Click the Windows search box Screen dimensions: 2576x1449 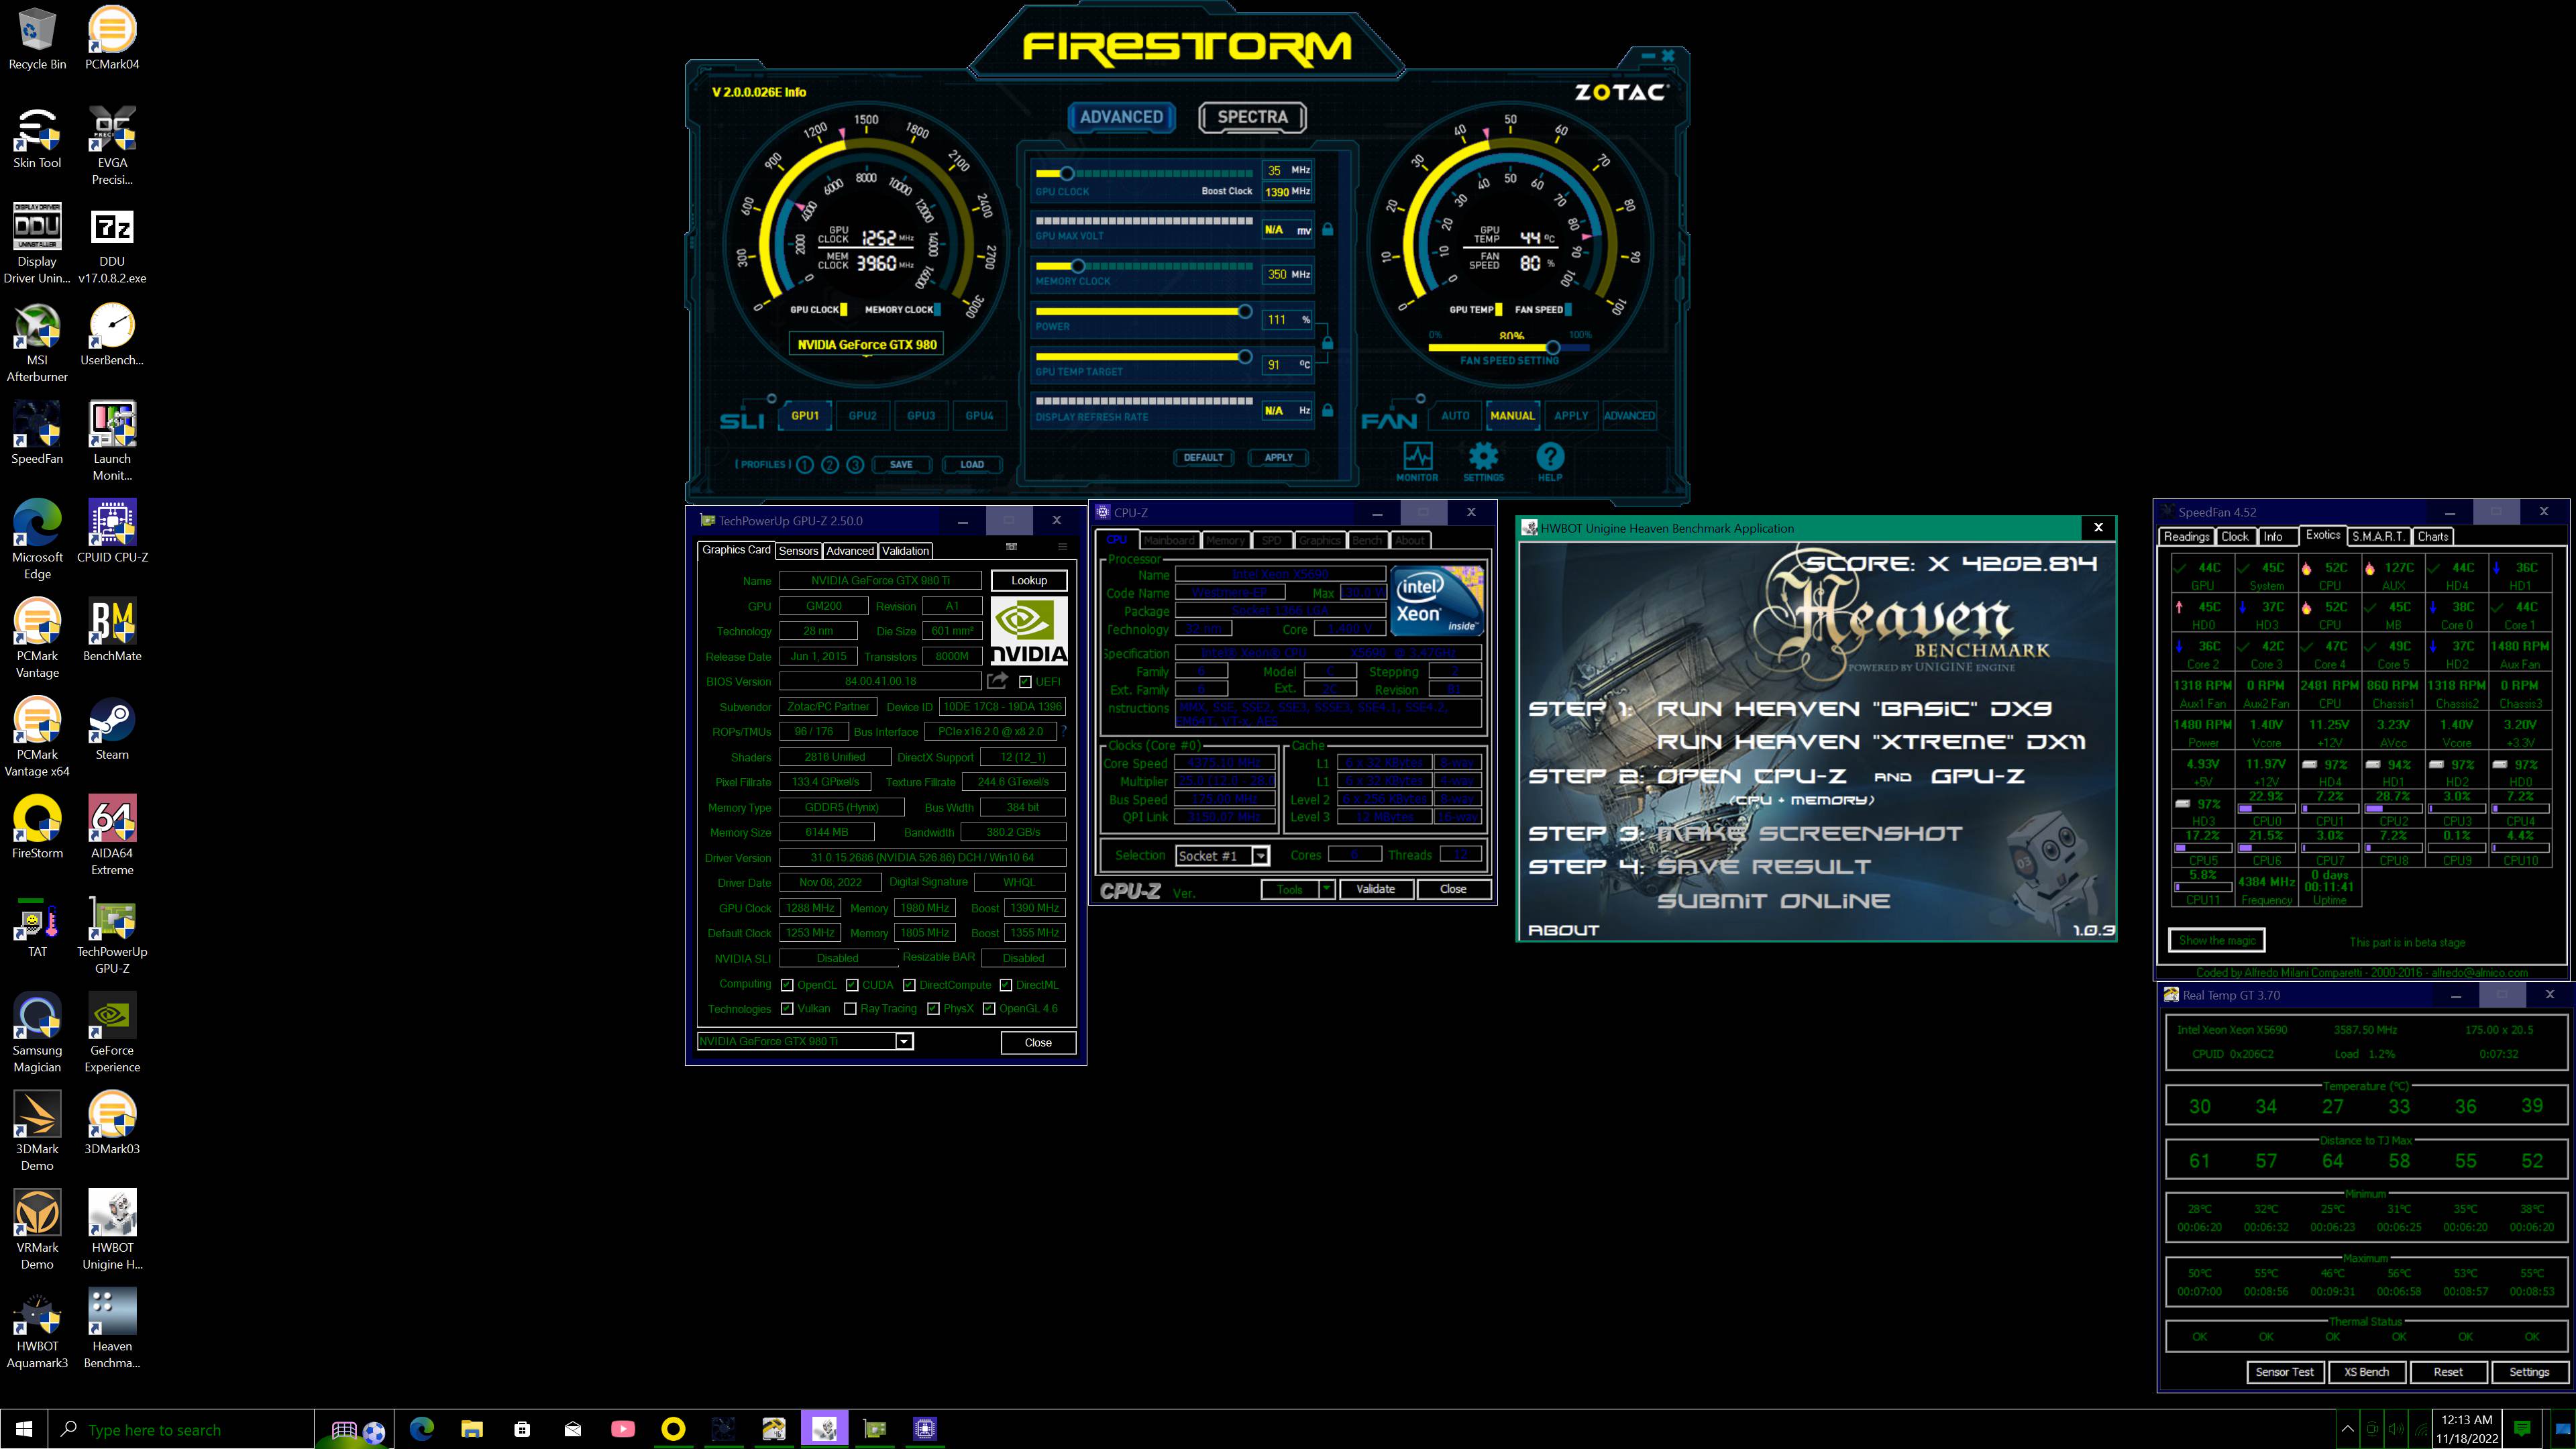(x=181, y=1429)
